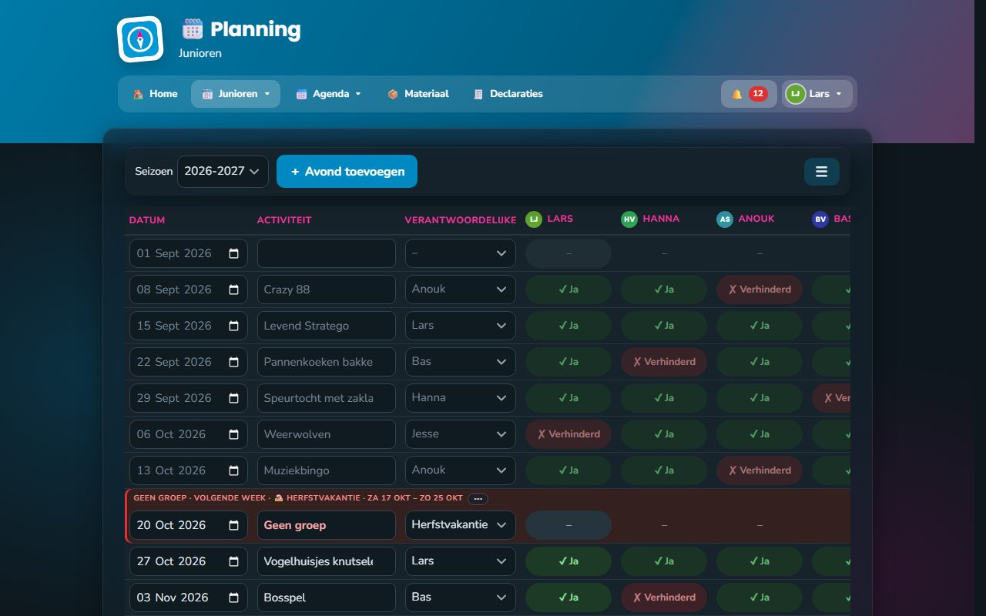This screenshot has width=986, height=616.
Task: Open responsible dropdown for Crazy 88
Action: (x=461, y=290)
